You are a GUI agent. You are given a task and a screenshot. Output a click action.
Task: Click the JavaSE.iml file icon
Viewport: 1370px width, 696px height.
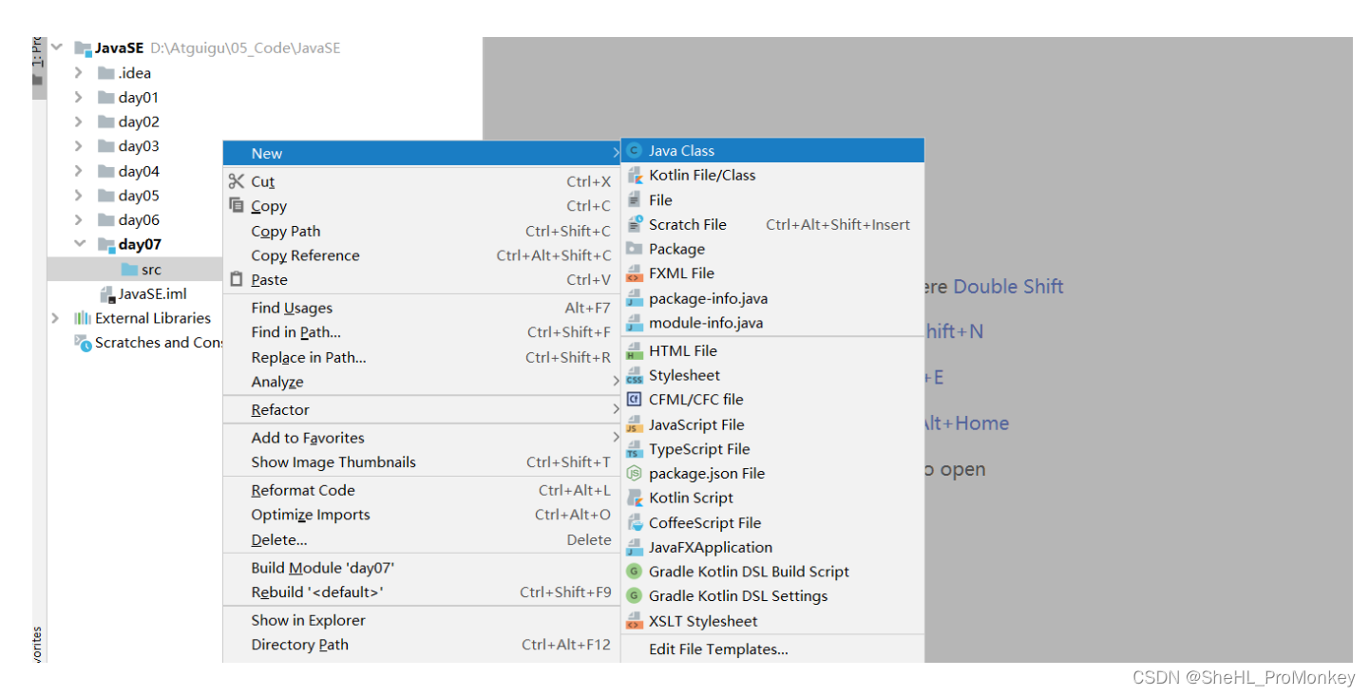click(x=107, y=294)
